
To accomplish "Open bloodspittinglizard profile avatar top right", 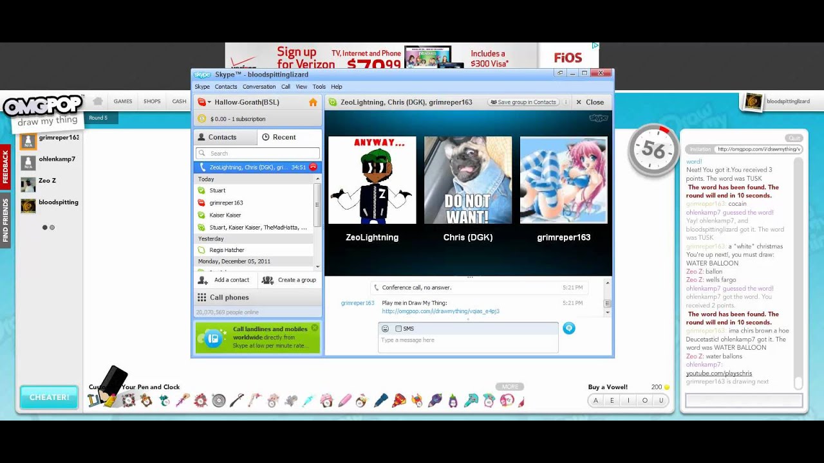I will pos(753,102).
